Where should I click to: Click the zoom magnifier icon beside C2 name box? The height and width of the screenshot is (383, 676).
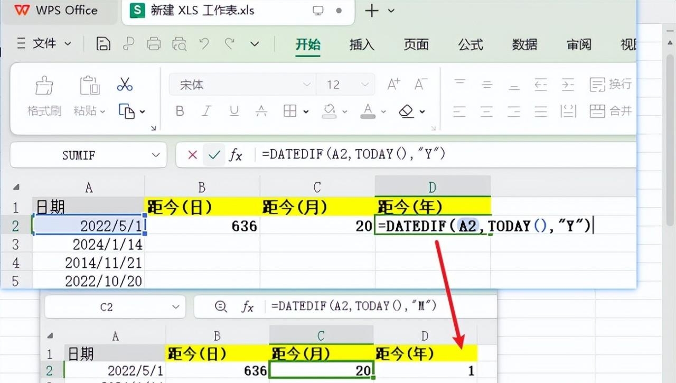[221, 306]
